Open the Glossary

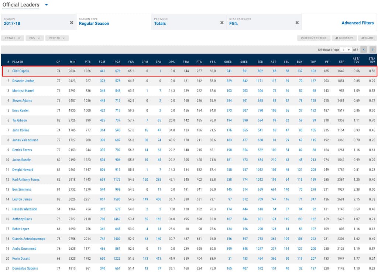click(344, 38)
